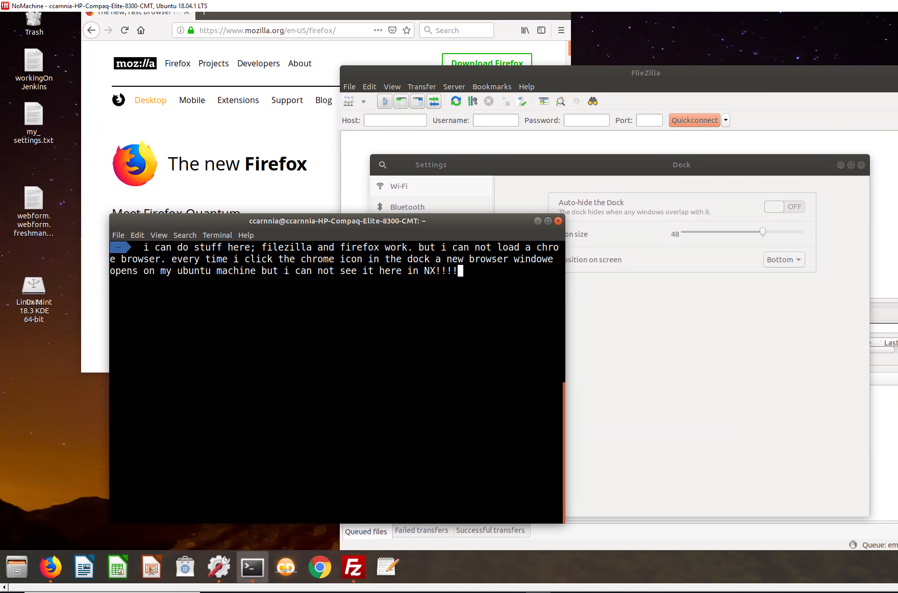Open Mobile link on Firefox page
Viewport: 898px width, 593px height.
point(192,100)
